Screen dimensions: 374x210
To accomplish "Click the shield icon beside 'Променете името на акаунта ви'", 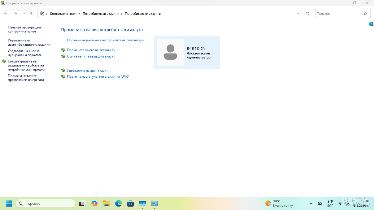I will click(63, 50).
